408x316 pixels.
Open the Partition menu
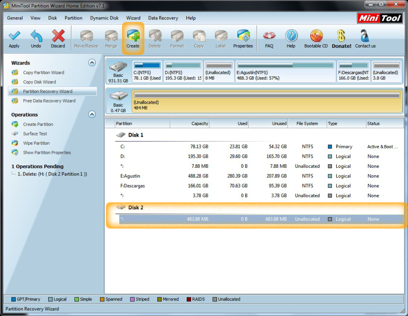[x=73, y=18]
